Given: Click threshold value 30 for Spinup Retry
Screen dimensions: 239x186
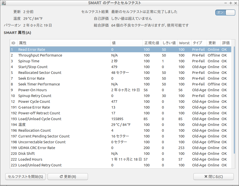Looking at the screenshot, I should [164, 96].
